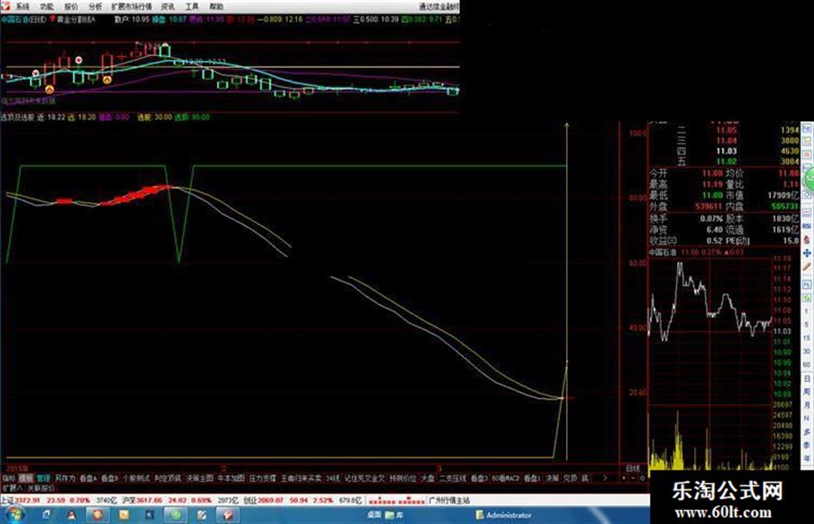Select the pencil drawing tool in the side toolbar
814x524 pixels.
[x=807, y=267]
